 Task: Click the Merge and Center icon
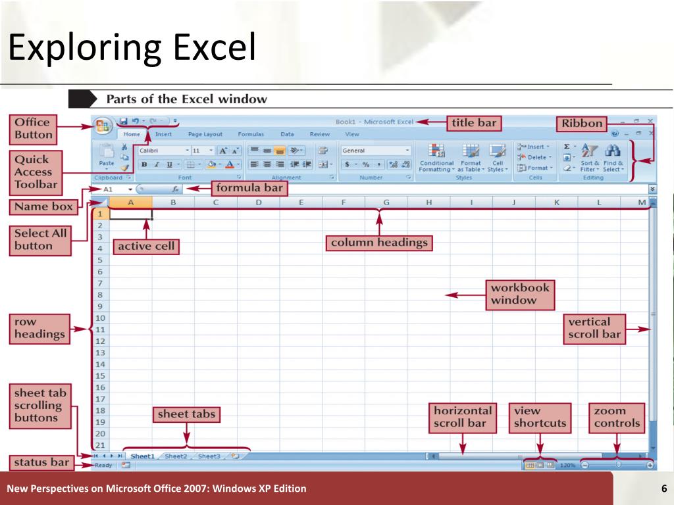324,164
